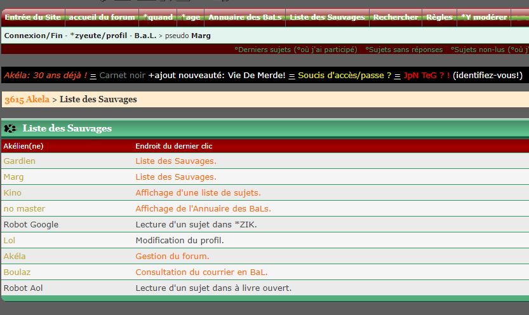Open the B.a.L. mailbox link
This screenshot has height=315, width=529.
tap(145, 36)
